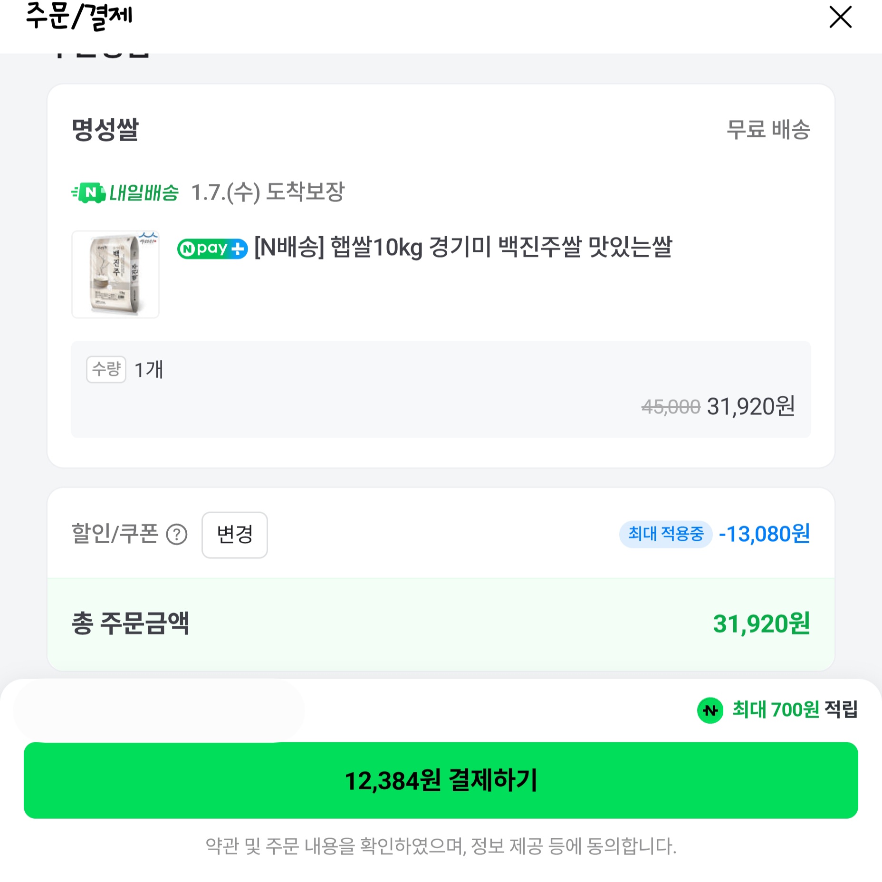Image resolution: width=882 pixels, height=882 pixels.
Task: Close the 주문/결제 checkout page
Action: pyautogui.click(x=840, y=18)
